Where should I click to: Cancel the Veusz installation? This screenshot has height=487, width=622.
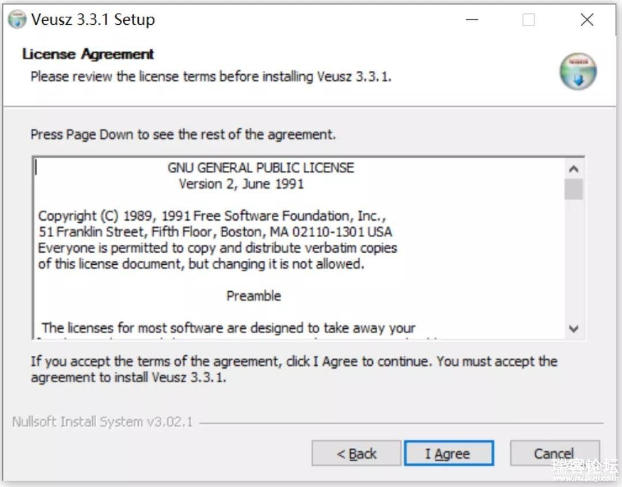click(x=554, y=453)
